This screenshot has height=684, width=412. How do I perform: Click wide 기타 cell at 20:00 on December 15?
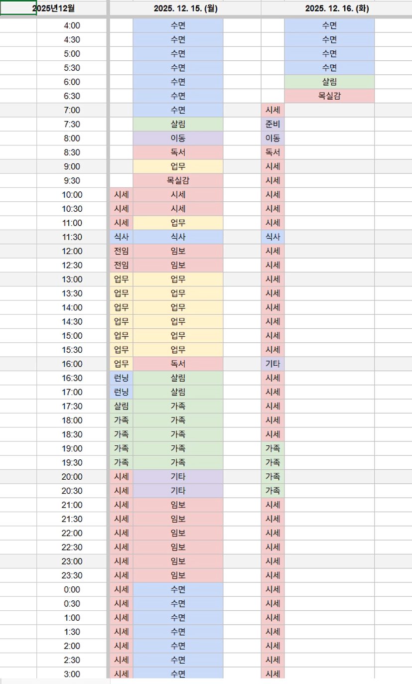(178, 477)
